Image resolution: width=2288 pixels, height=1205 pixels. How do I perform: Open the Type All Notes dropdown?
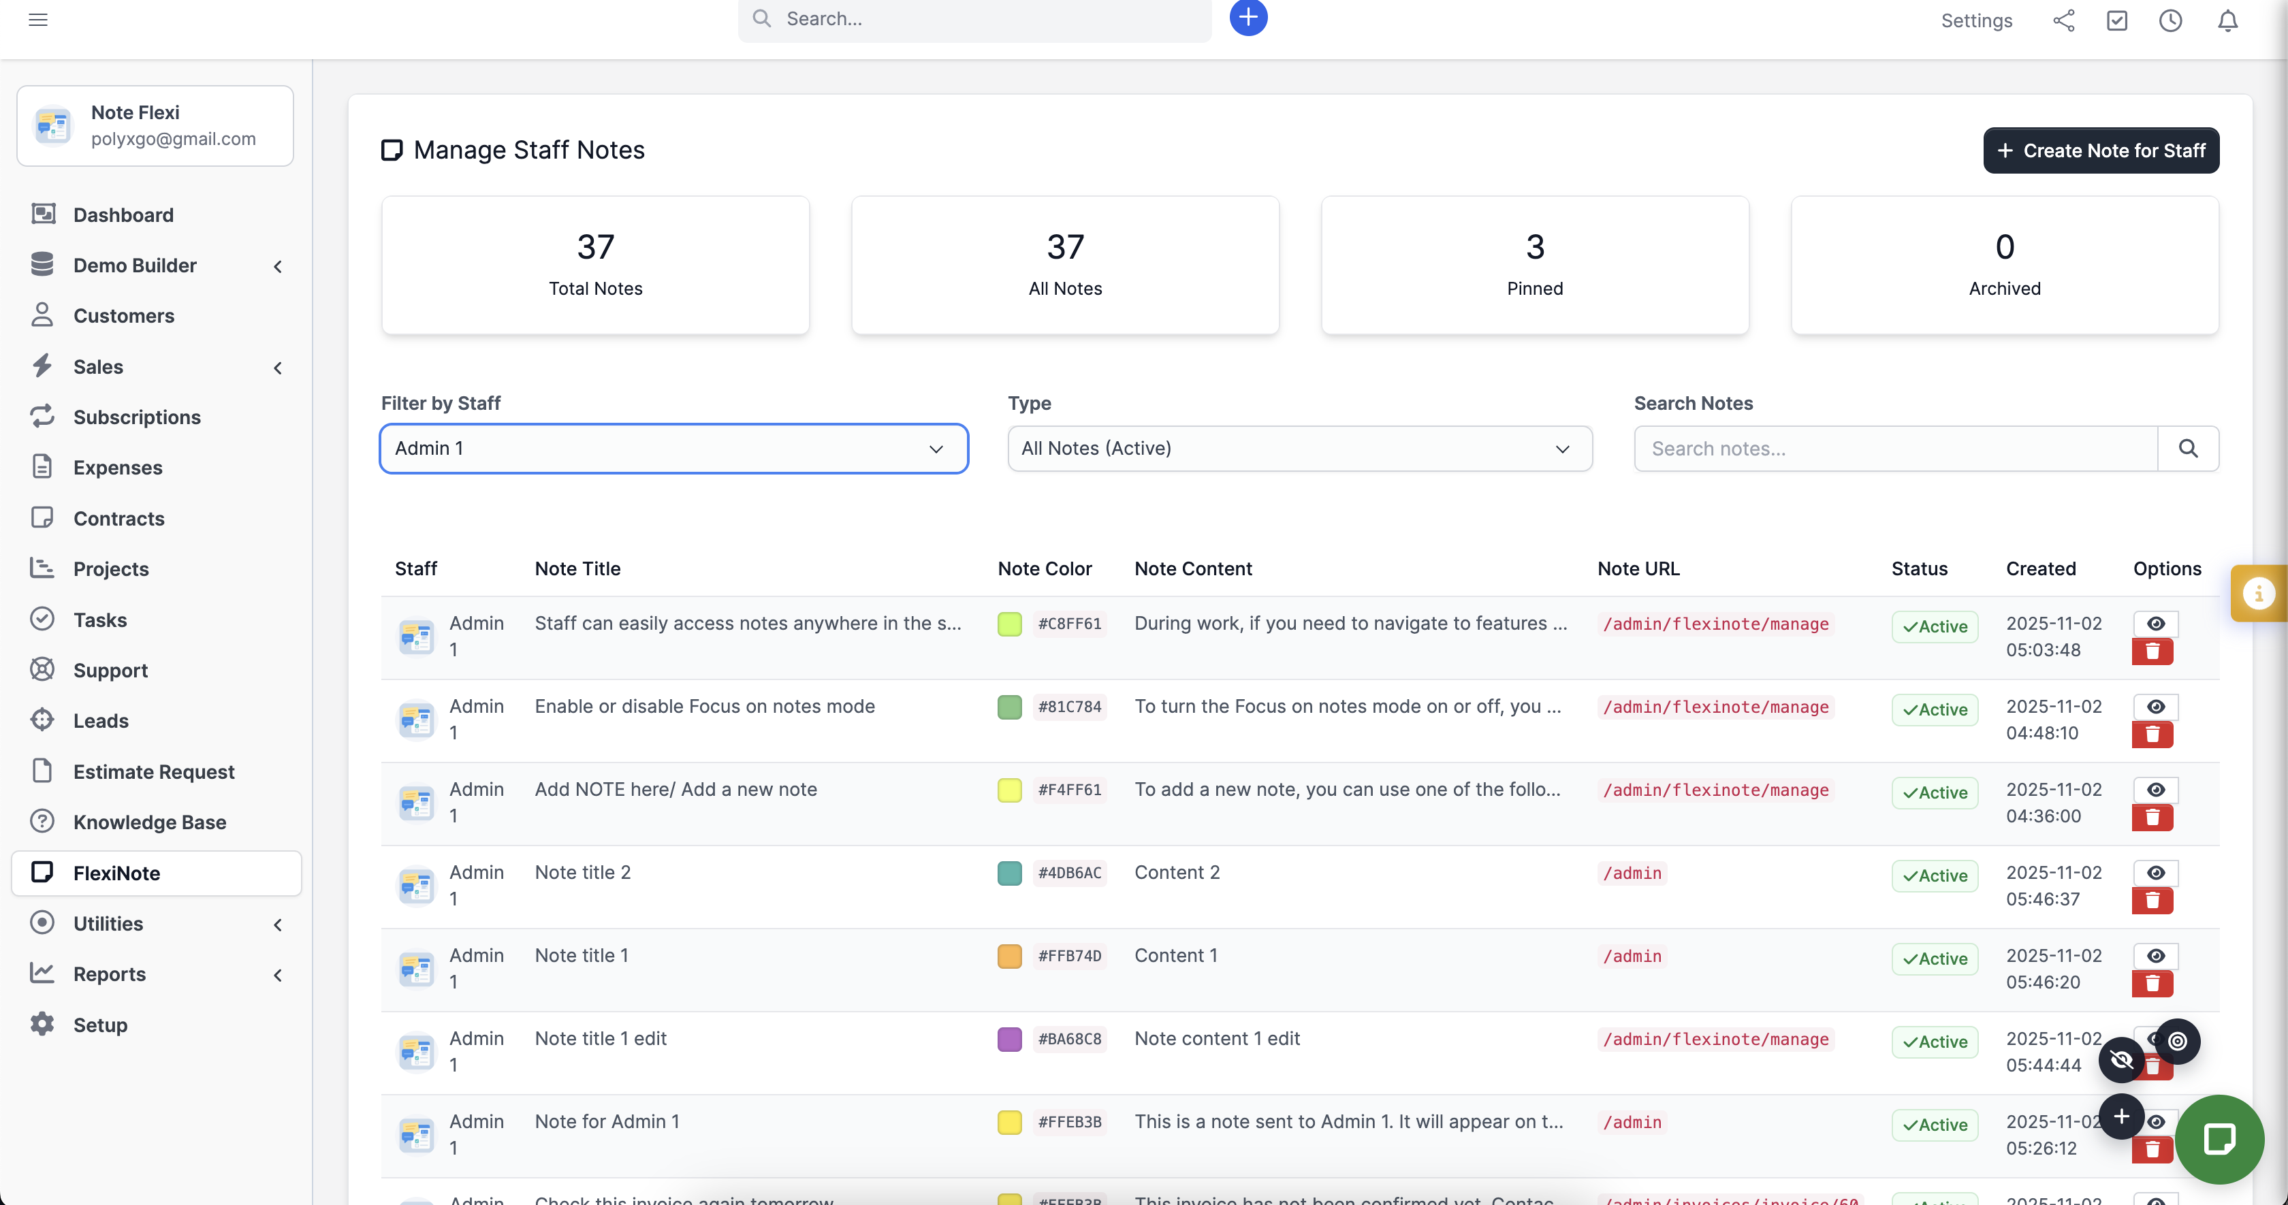(x=1299, y=449)
